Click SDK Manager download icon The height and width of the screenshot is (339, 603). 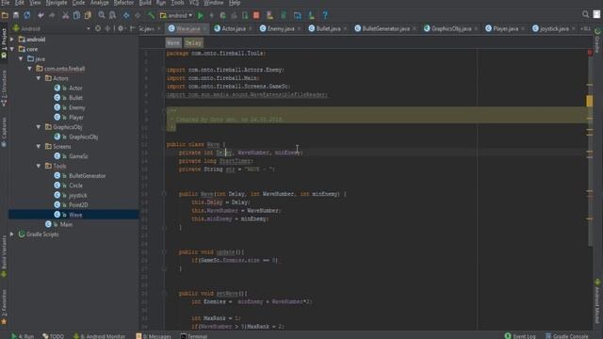pos(311,15)
